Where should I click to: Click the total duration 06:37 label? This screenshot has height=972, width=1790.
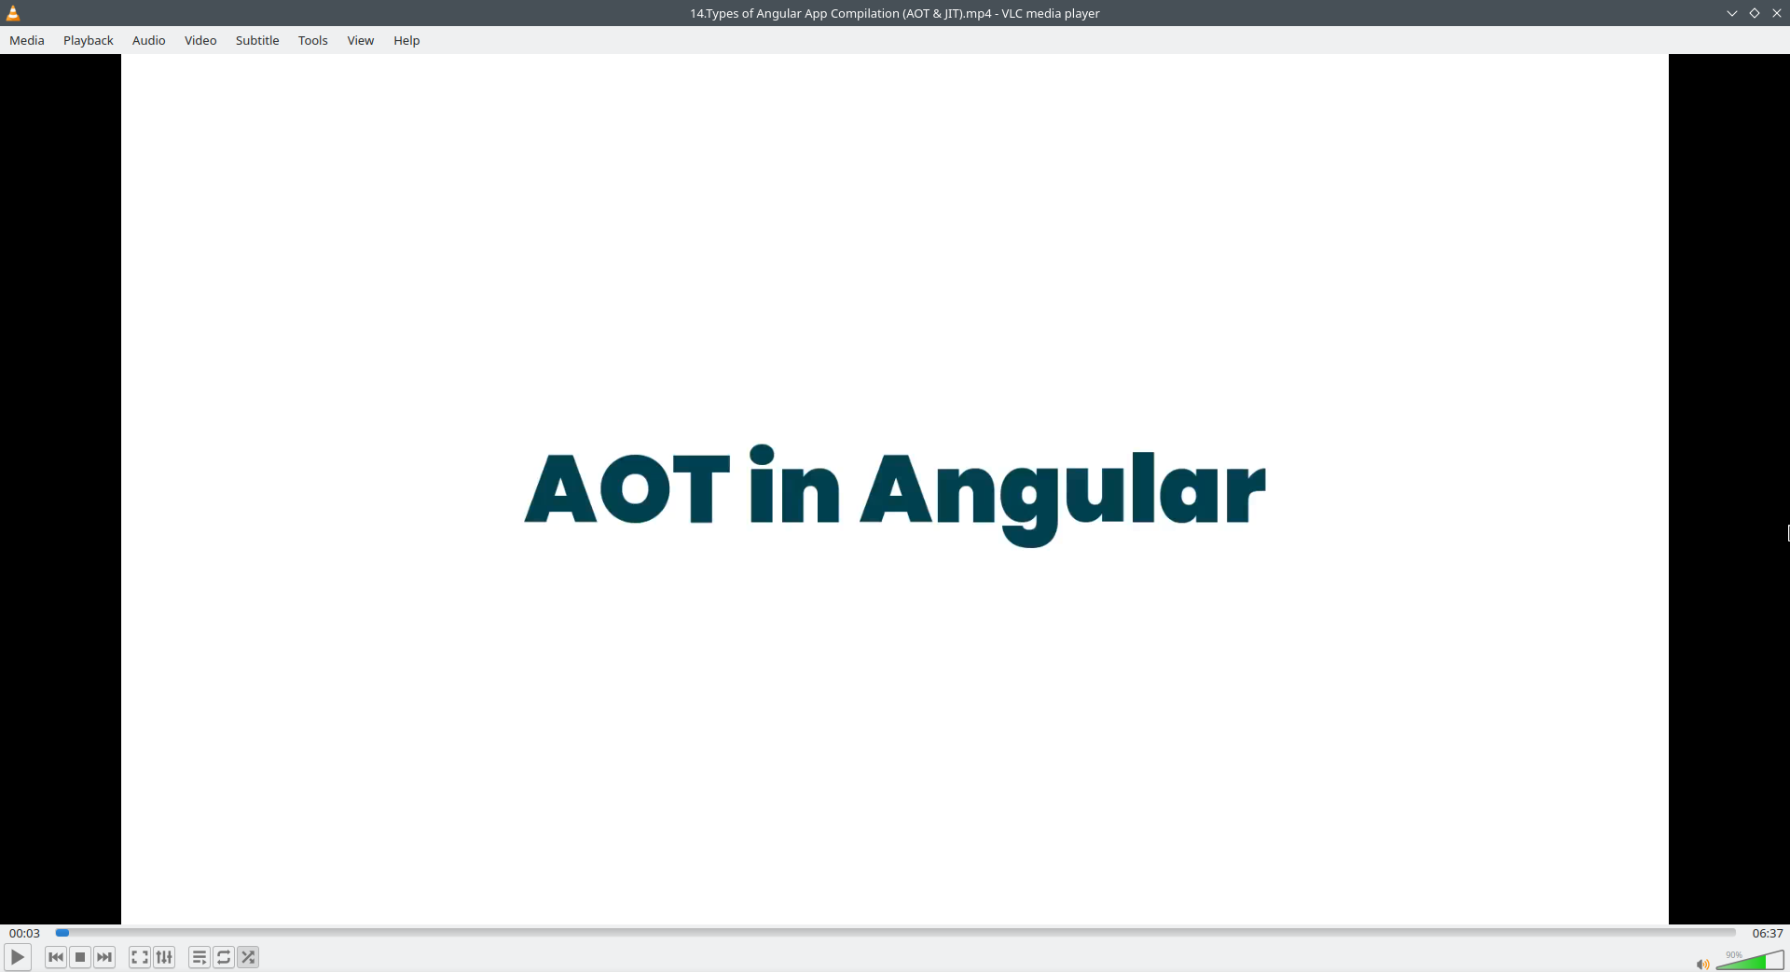click(1768, 933)
